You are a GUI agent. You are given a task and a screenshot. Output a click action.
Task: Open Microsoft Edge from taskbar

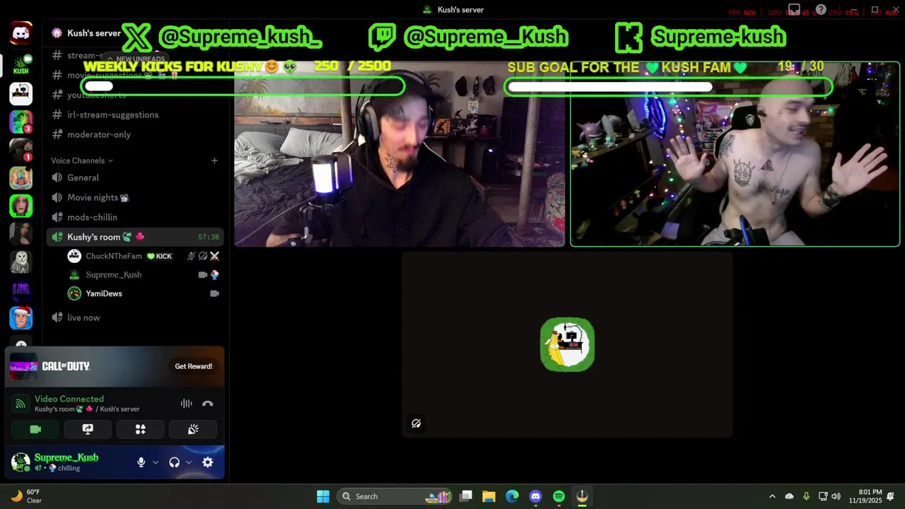[512, 496]
